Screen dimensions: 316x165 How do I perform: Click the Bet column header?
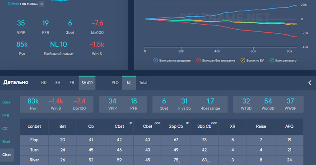[62, 126]
